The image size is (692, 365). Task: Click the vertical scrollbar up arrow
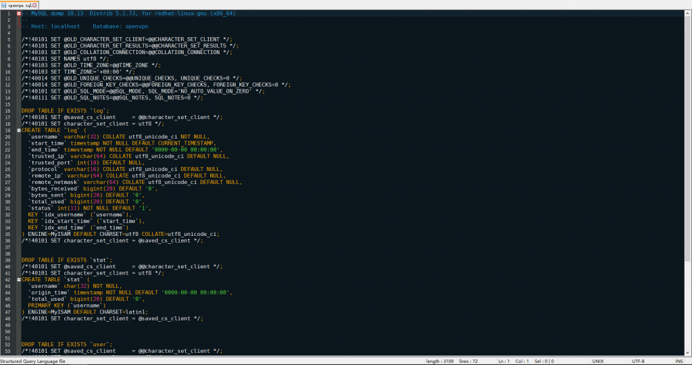tap(688, 12)
